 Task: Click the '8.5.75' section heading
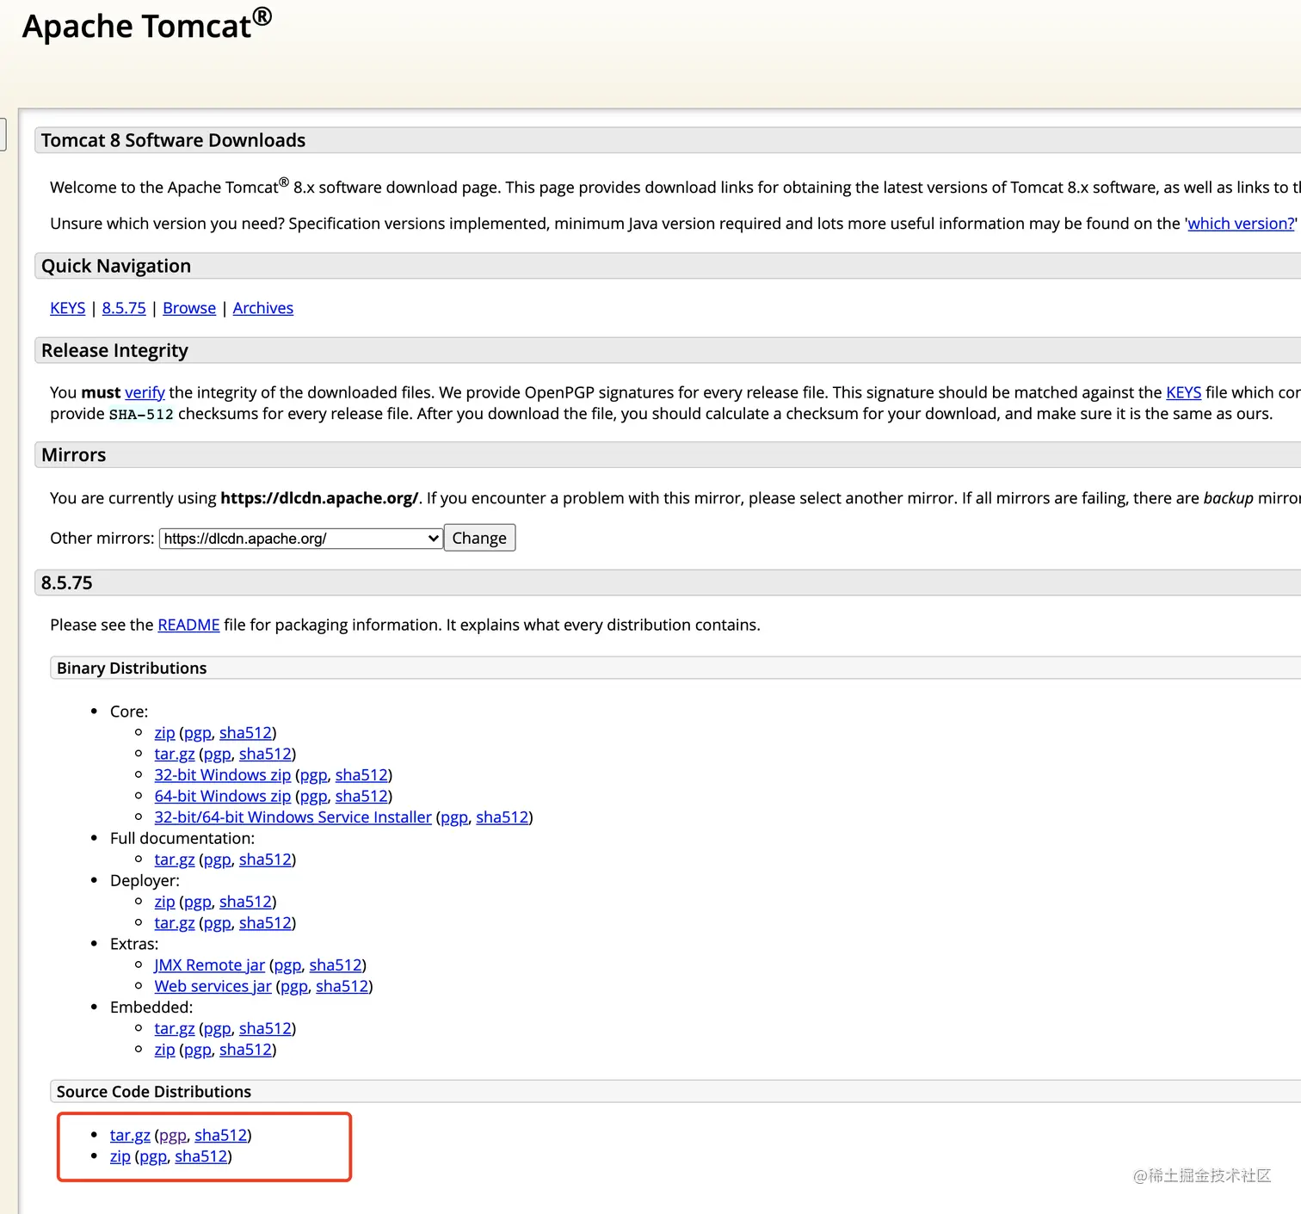(67, 582)
